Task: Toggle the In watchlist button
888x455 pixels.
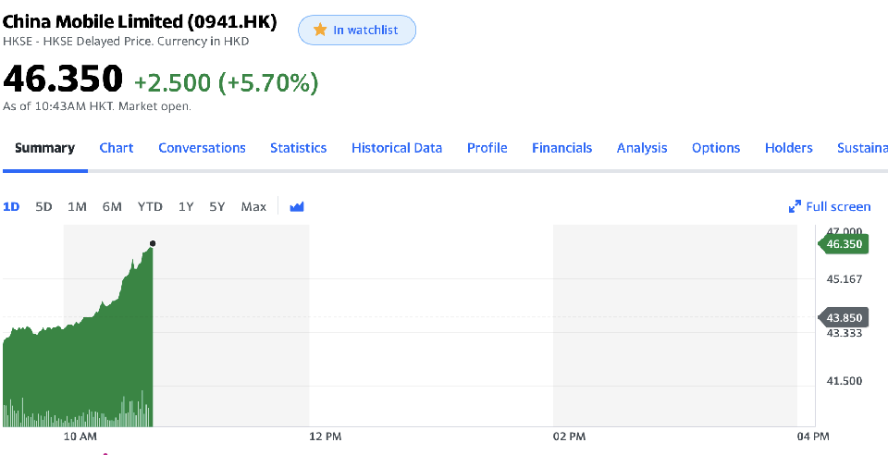Action: (x=357, y=31)
